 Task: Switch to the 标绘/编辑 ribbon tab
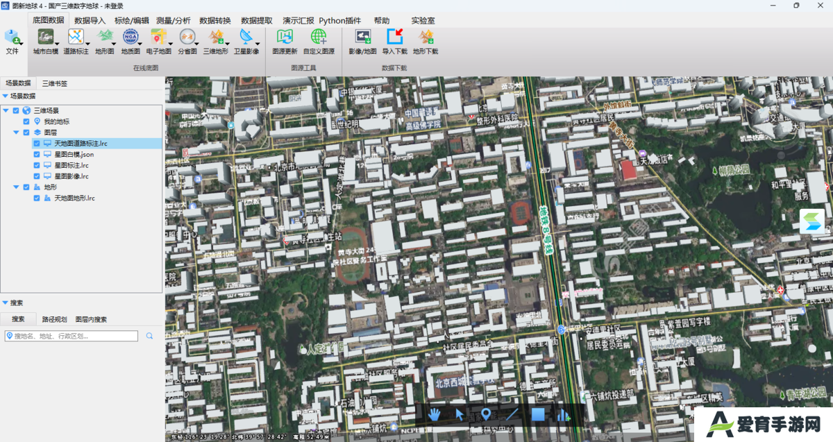point(131,20)
